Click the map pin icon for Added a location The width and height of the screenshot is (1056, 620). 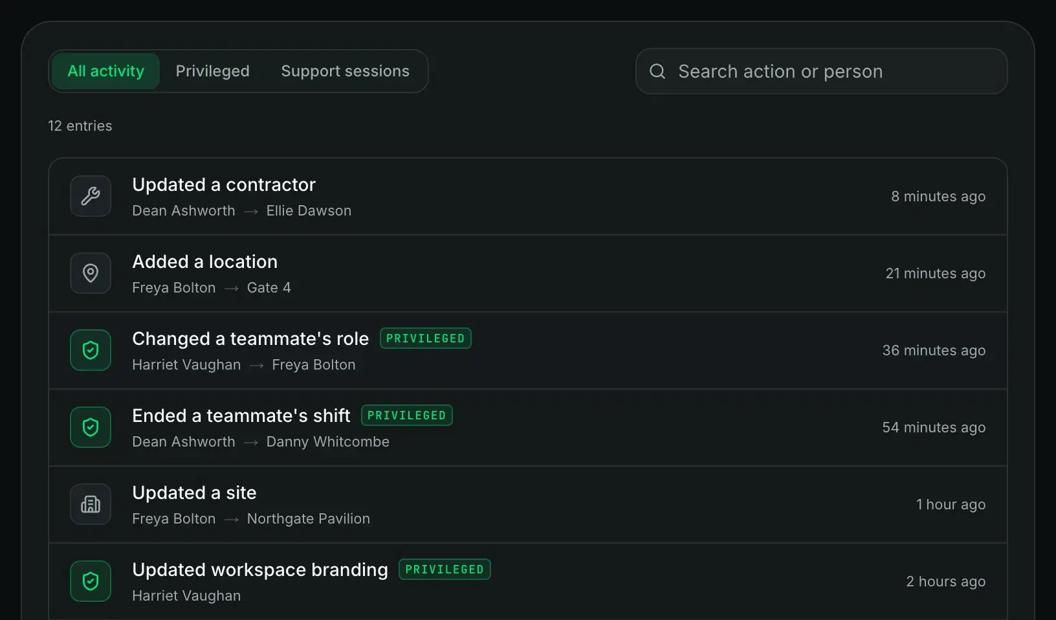click(x=91, y=273)
